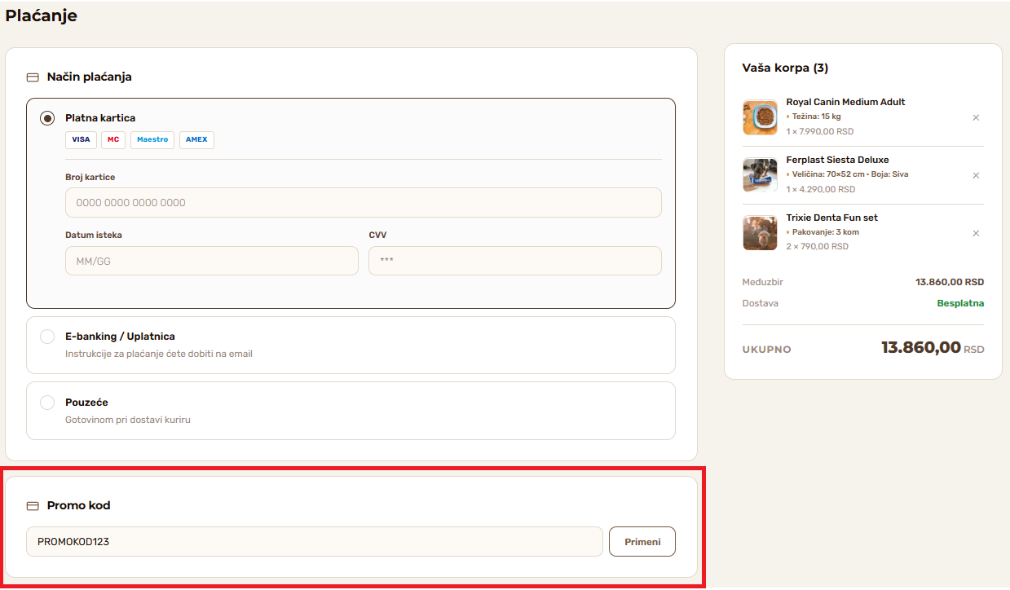
Task: Click the Datum isteka field
Action: [211, 261]
